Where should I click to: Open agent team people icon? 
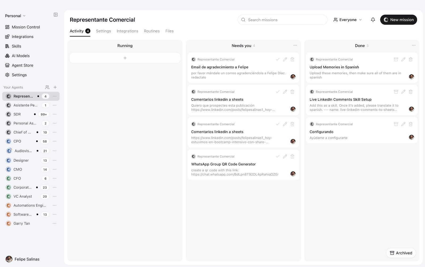[47, 87]
